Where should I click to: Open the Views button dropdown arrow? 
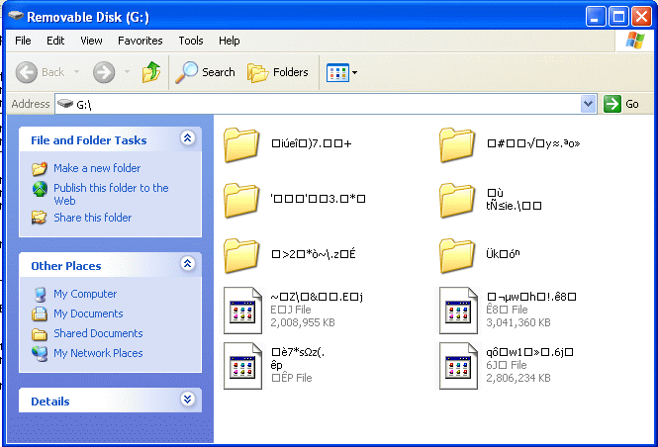pyautogui.click(x=355, y=72)
